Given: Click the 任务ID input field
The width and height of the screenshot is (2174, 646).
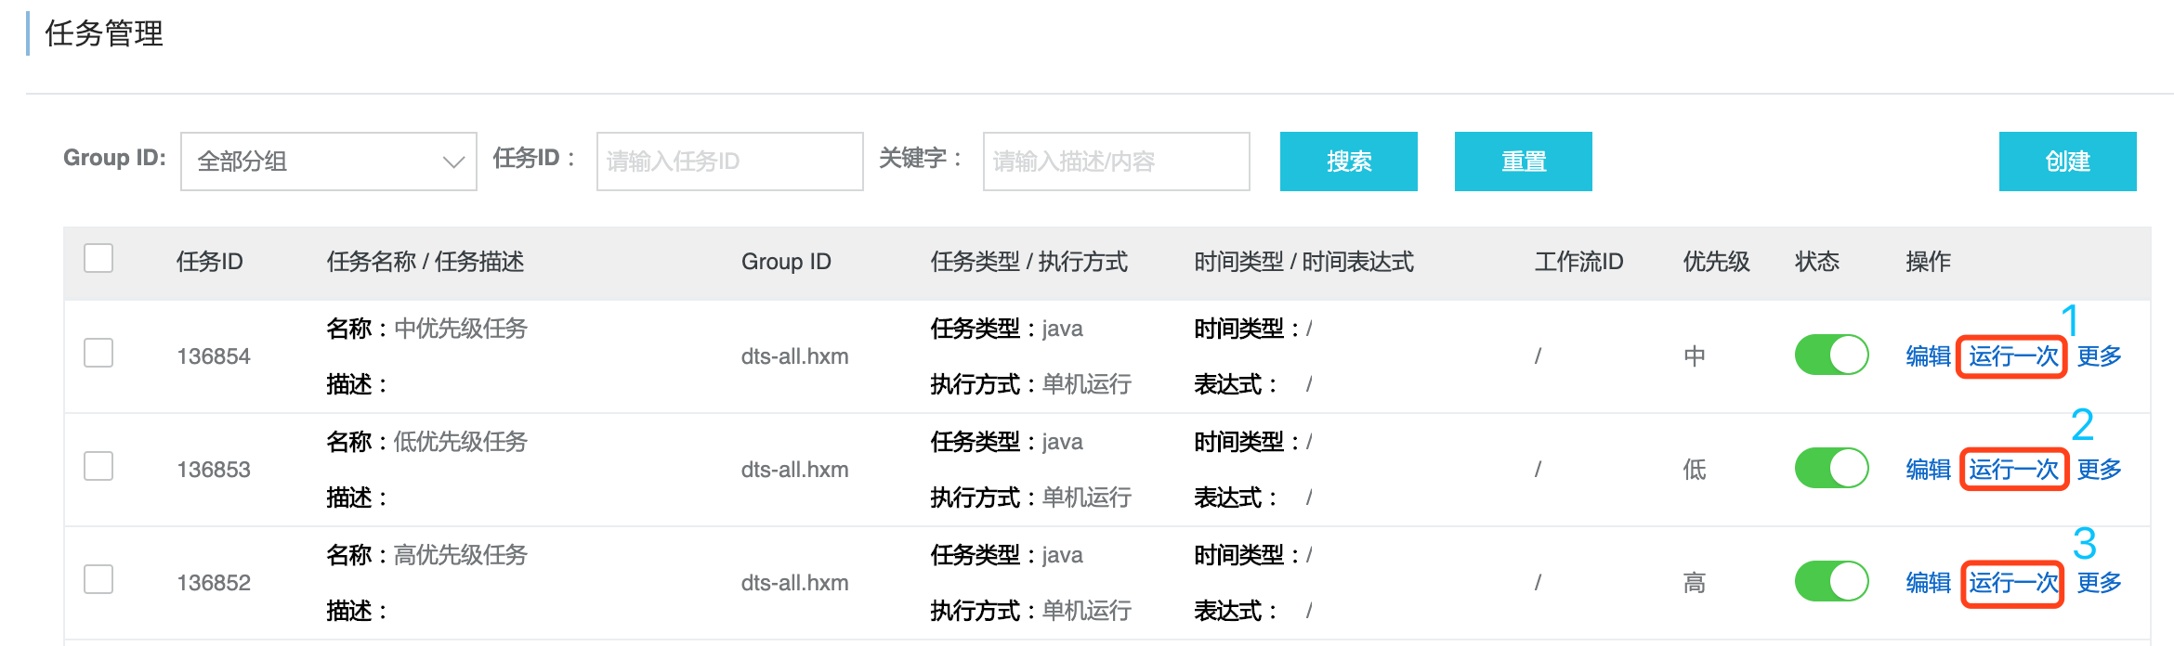Looking at the screenshot, I should point(729,161).
